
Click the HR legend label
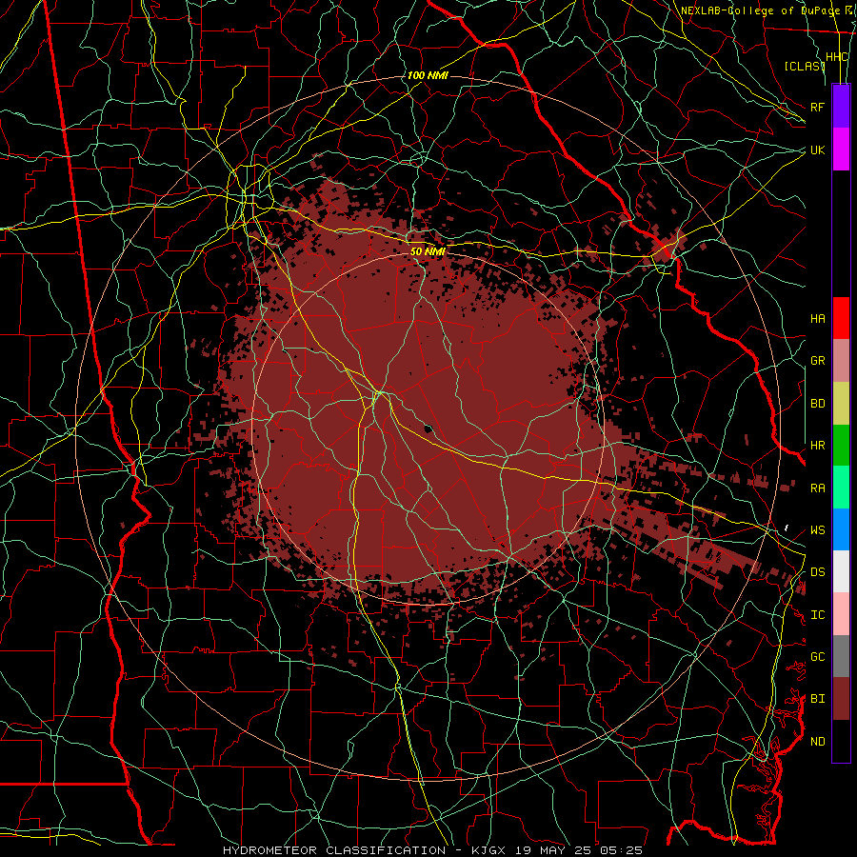817,446
